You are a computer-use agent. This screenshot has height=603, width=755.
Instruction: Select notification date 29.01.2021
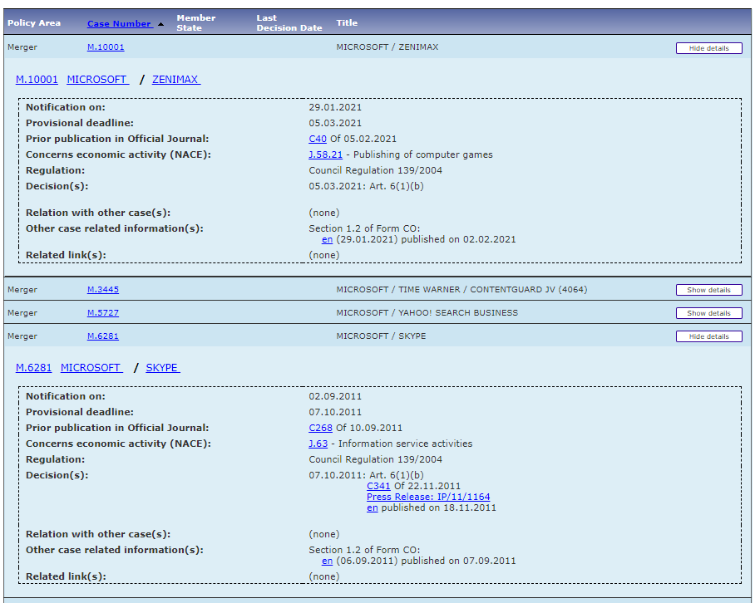pyautogui.click(x=335, y=107)
